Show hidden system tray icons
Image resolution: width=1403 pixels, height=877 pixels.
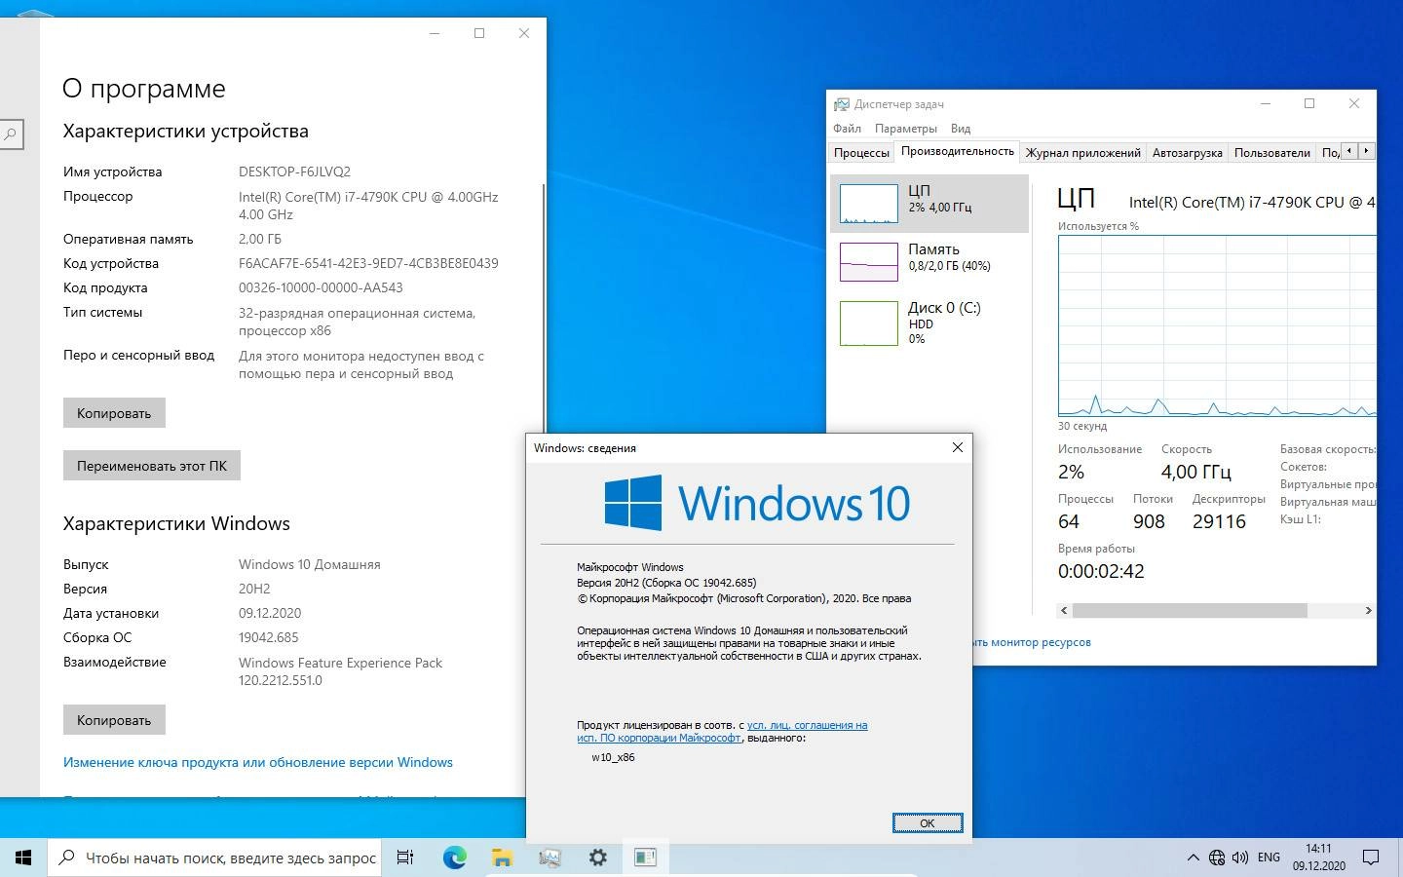[1193, 858]
